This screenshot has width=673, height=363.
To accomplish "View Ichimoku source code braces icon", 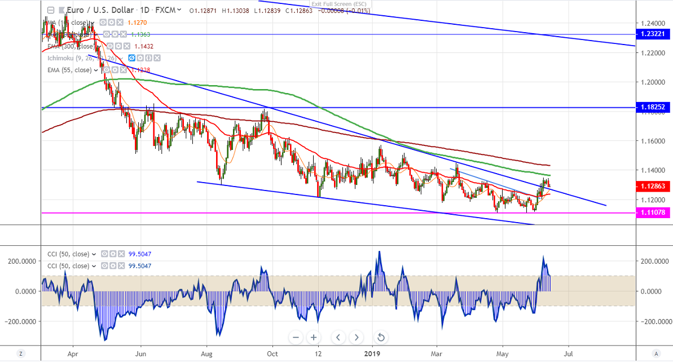I will click(x=149, y=58).
